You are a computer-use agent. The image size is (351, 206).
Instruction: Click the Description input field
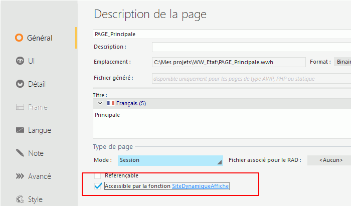251,47
